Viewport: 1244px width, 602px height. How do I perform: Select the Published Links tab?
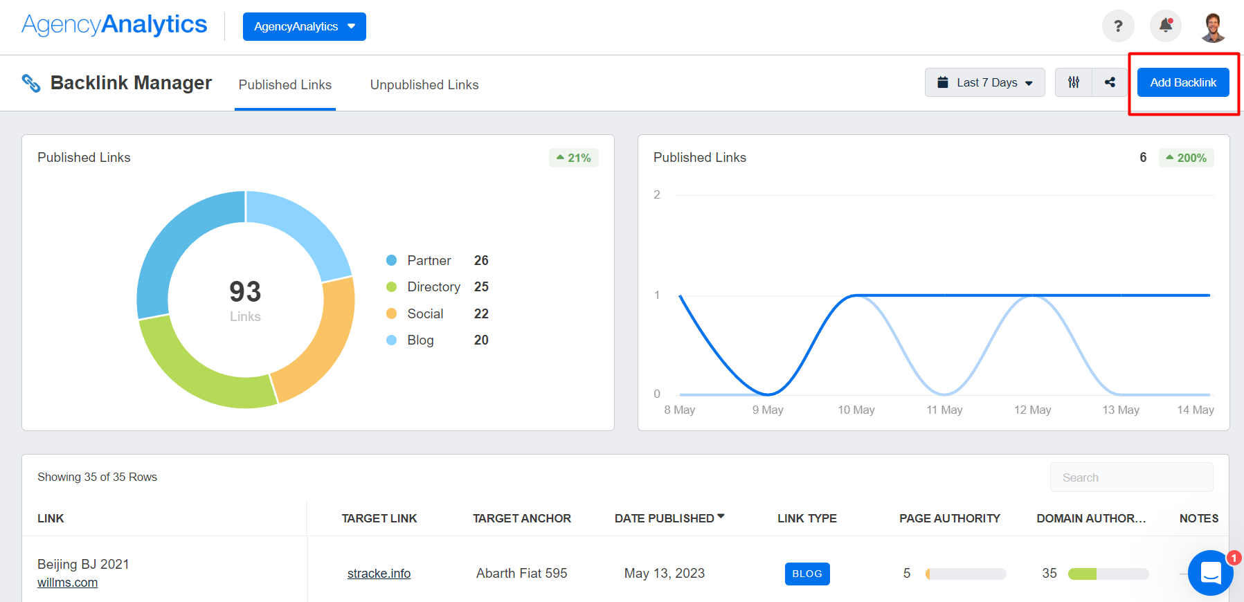click(285, 84)
